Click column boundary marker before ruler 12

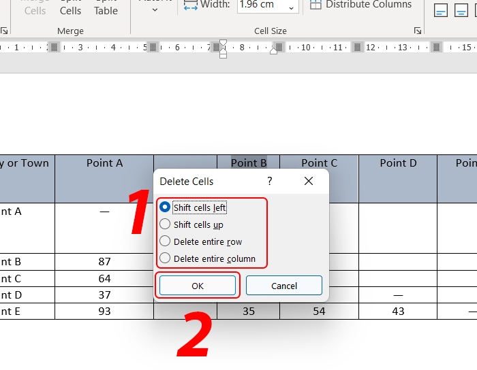point(358,48)
